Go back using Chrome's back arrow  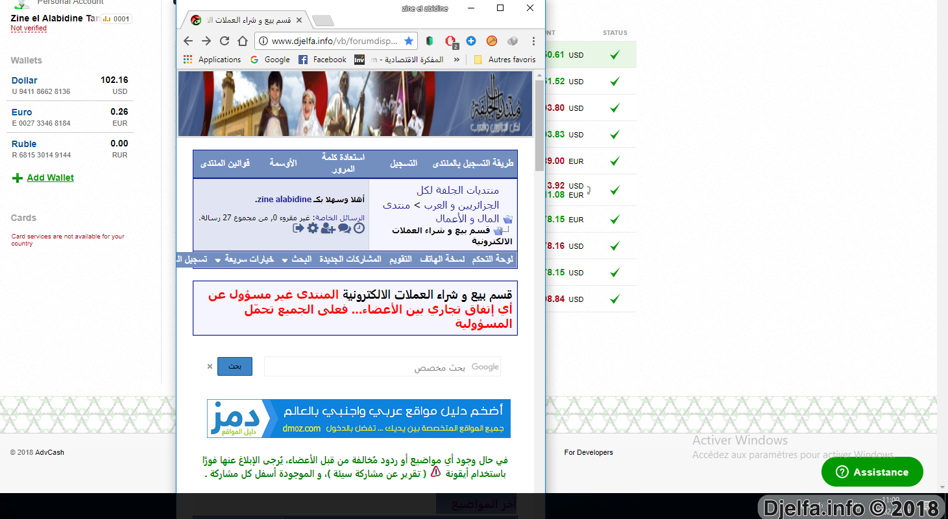[188, 41]
